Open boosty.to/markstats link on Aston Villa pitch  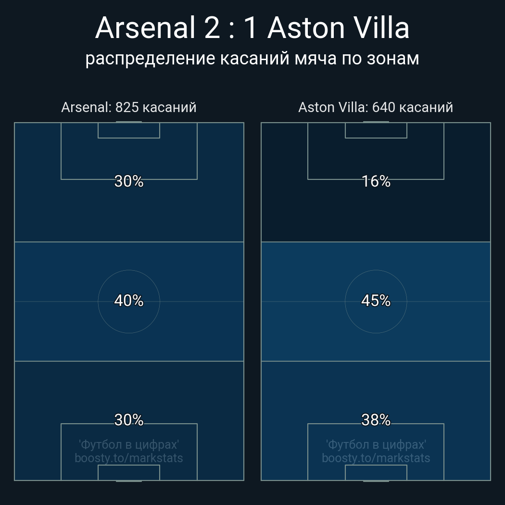click(x=376, y=458)
